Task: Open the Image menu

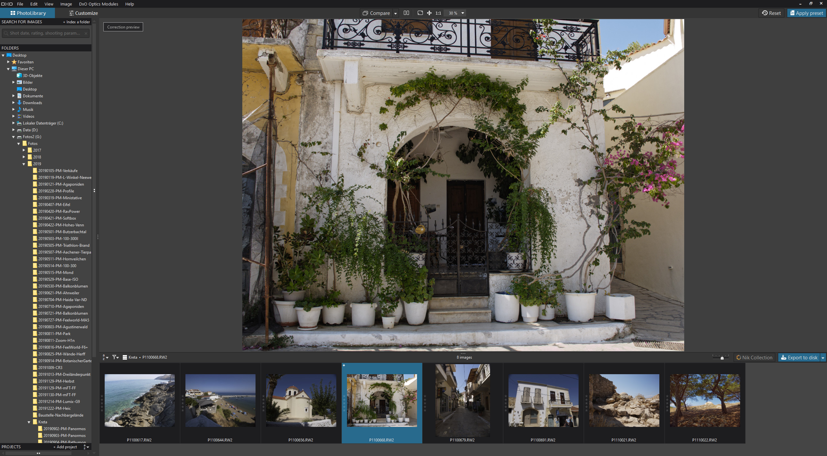Action: coord(66,4)
